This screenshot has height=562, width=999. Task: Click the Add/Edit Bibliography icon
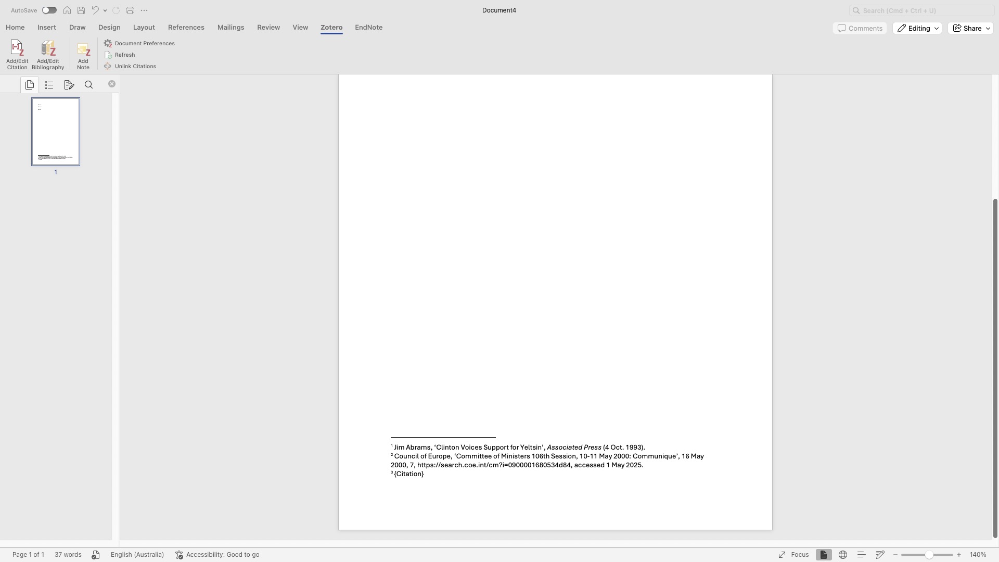pyautogui.click(x=48, y=49)
